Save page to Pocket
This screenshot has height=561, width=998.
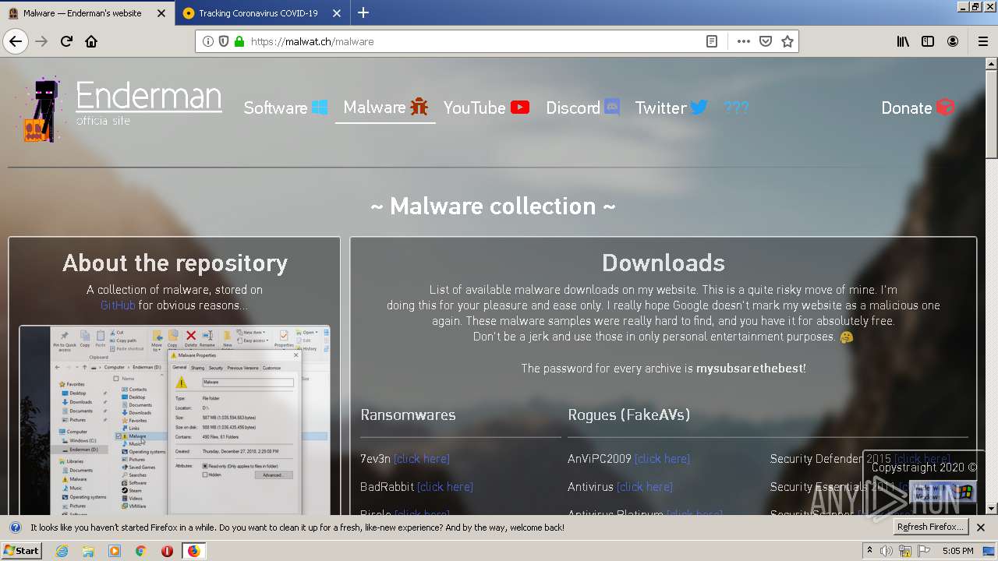pos(766,41)
